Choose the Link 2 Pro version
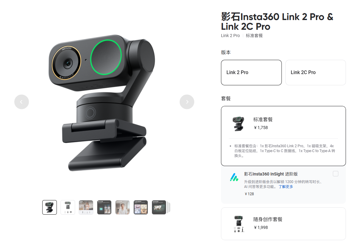 (x=251, y=73)
